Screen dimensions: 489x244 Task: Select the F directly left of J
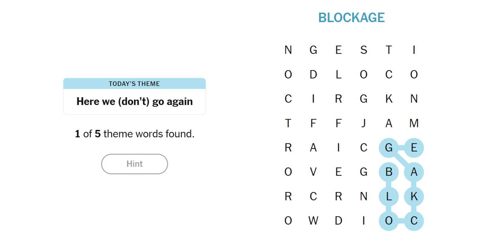click(338, 123)
